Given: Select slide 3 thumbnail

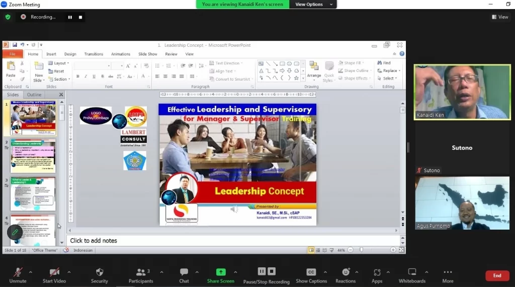Looking at the screenshot, I should point(33,194).
